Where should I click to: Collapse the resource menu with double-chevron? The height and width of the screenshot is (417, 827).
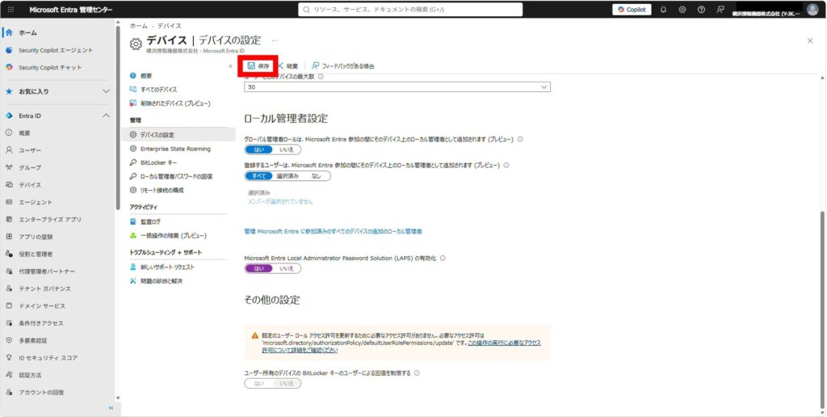tap(230, 66)
